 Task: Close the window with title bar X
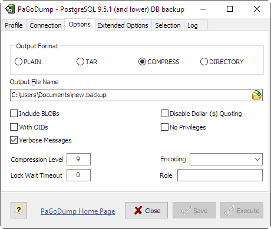pos(257,9)
